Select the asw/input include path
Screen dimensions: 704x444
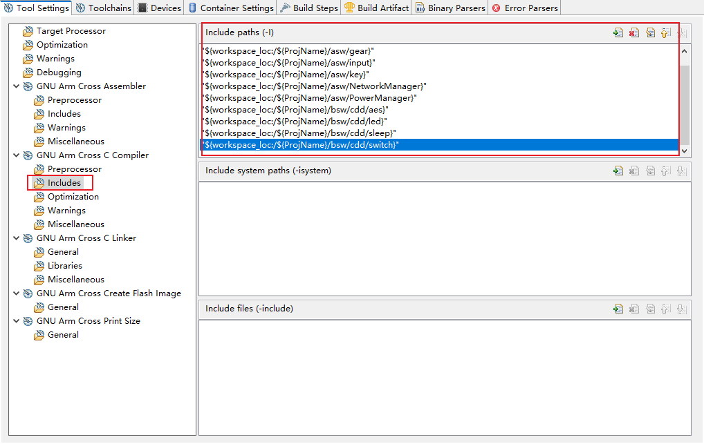pos(439,63)
